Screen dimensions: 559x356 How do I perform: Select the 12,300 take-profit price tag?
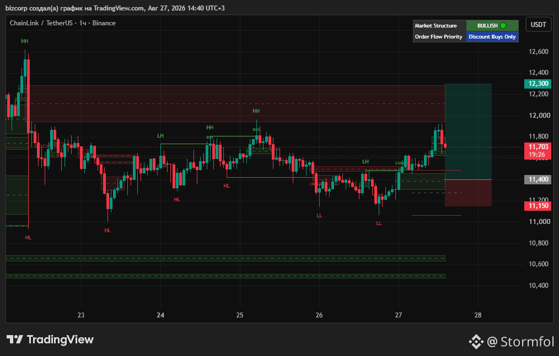[x=537, y=84]
